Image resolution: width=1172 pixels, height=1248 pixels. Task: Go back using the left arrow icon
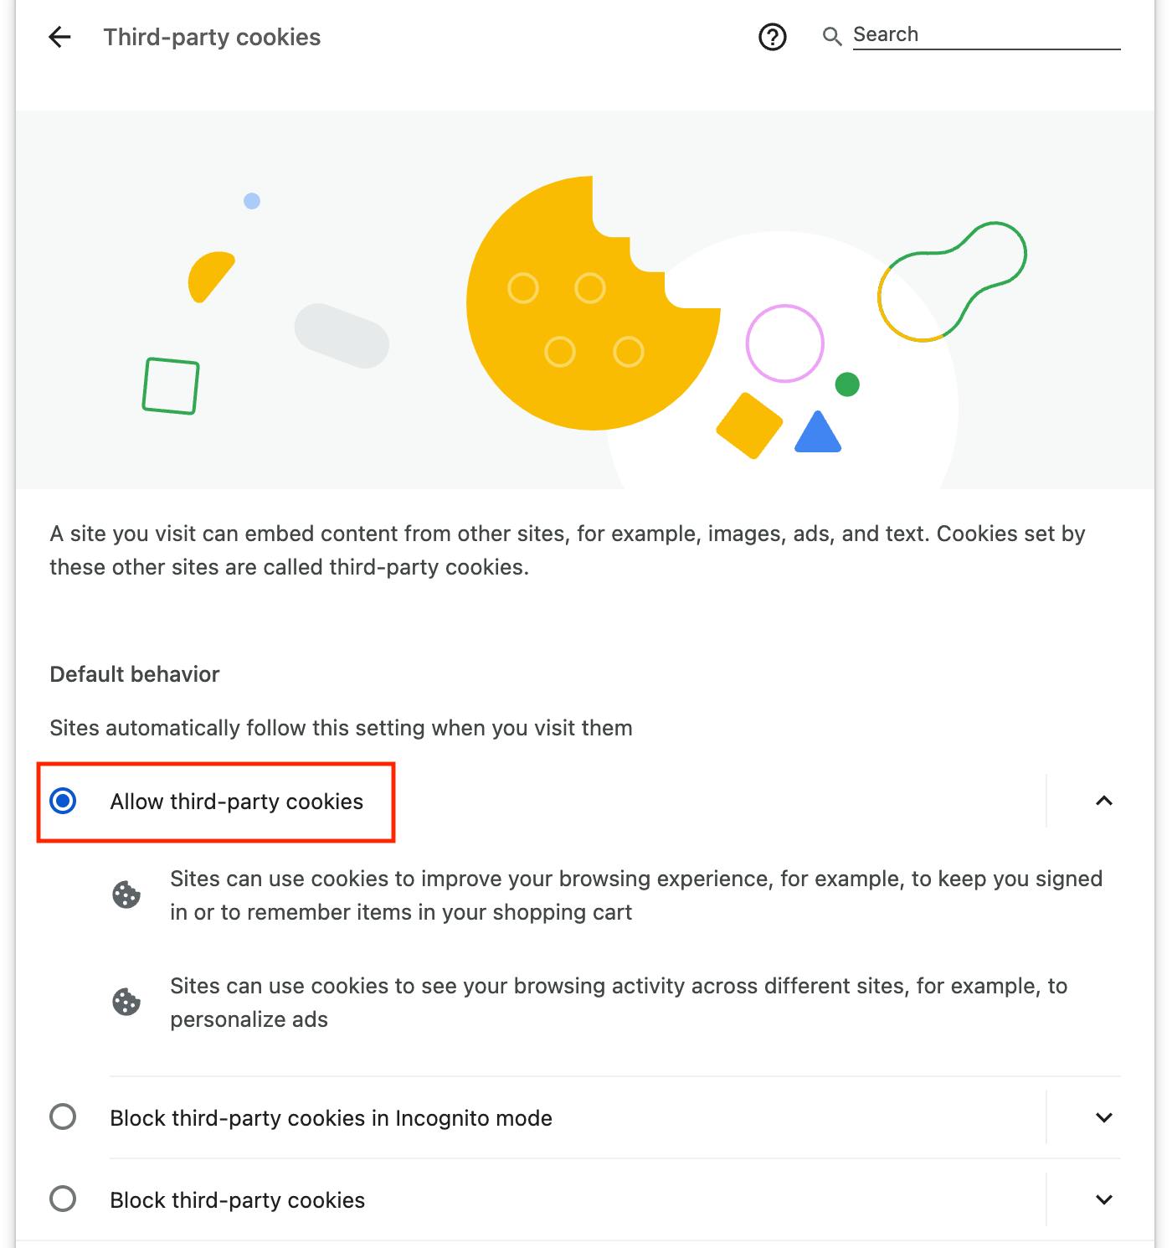tap(59, 37)
